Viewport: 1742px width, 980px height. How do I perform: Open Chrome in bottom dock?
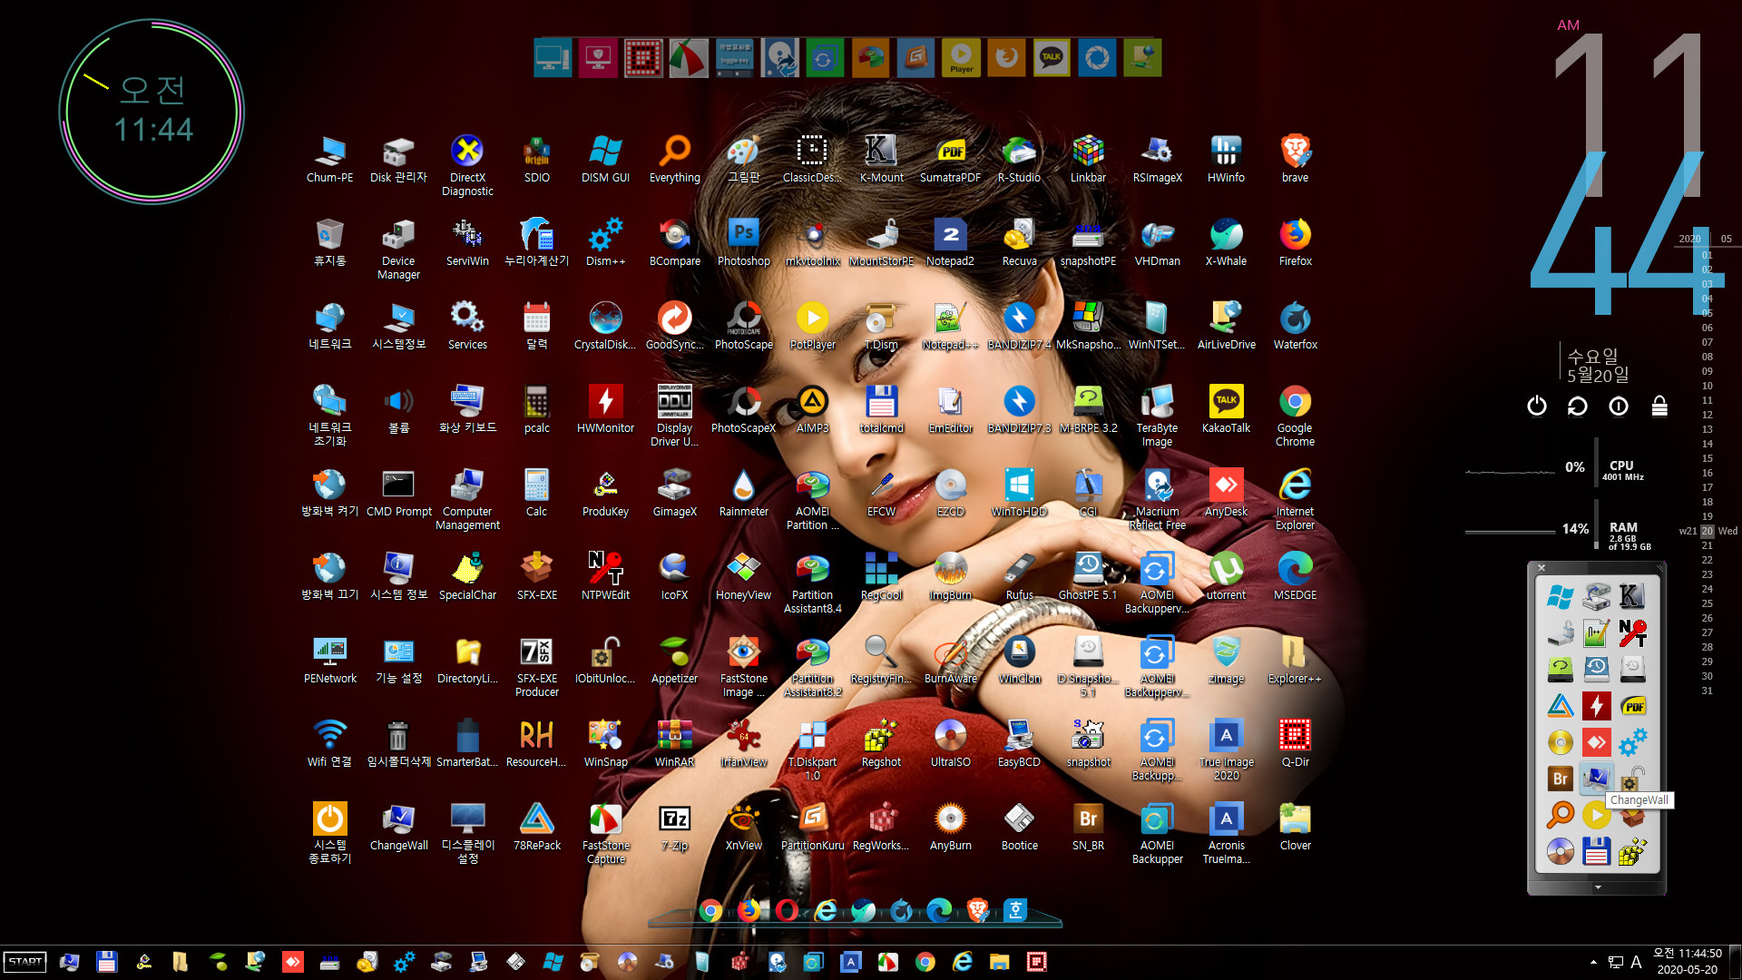pos(711,910)
